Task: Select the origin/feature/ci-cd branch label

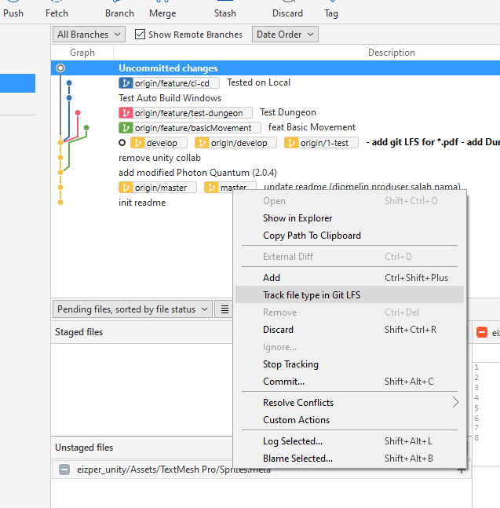Action: 169,82
